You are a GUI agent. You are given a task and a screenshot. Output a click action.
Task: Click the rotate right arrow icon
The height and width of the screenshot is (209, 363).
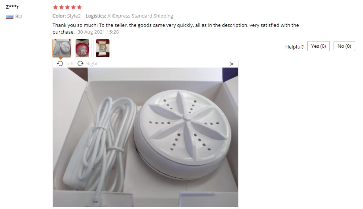(x=80, y=63)
